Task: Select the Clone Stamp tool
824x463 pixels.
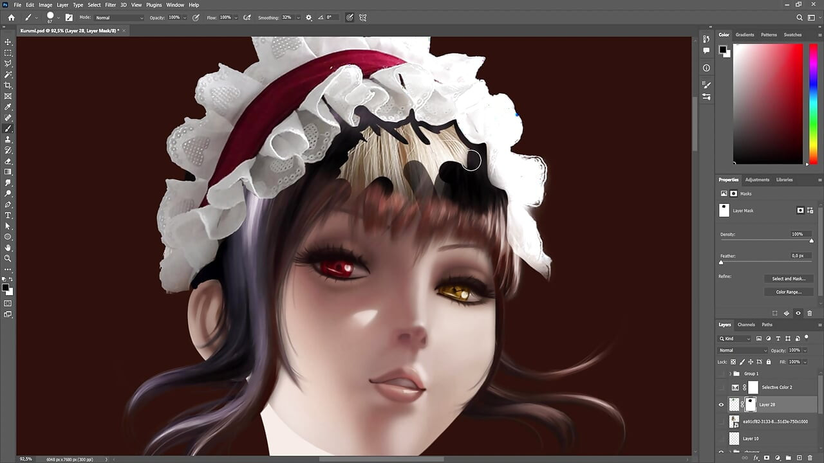Action: 8,140
